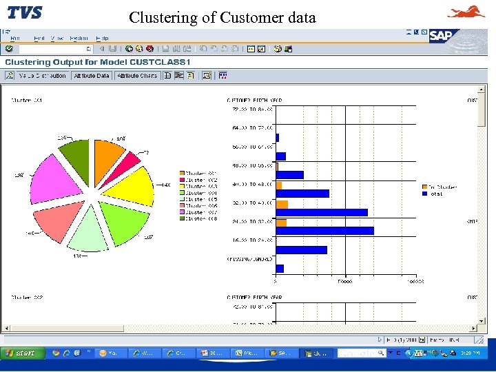Click the Next Page icon
The image size is (496, 372).
pos(225,49)
